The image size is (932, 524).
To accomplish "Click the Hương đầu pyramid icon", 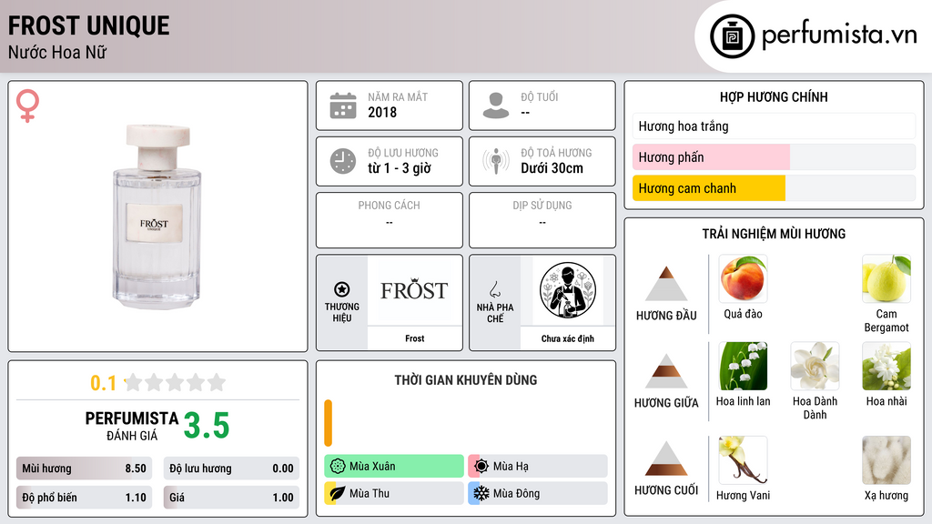I will (x=666, y=284).
